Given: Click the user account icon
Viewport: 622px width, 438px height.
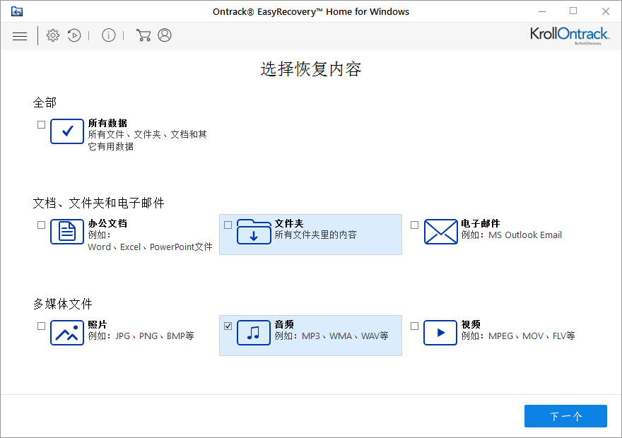Looking at the screenshot, I should point(164,35).
